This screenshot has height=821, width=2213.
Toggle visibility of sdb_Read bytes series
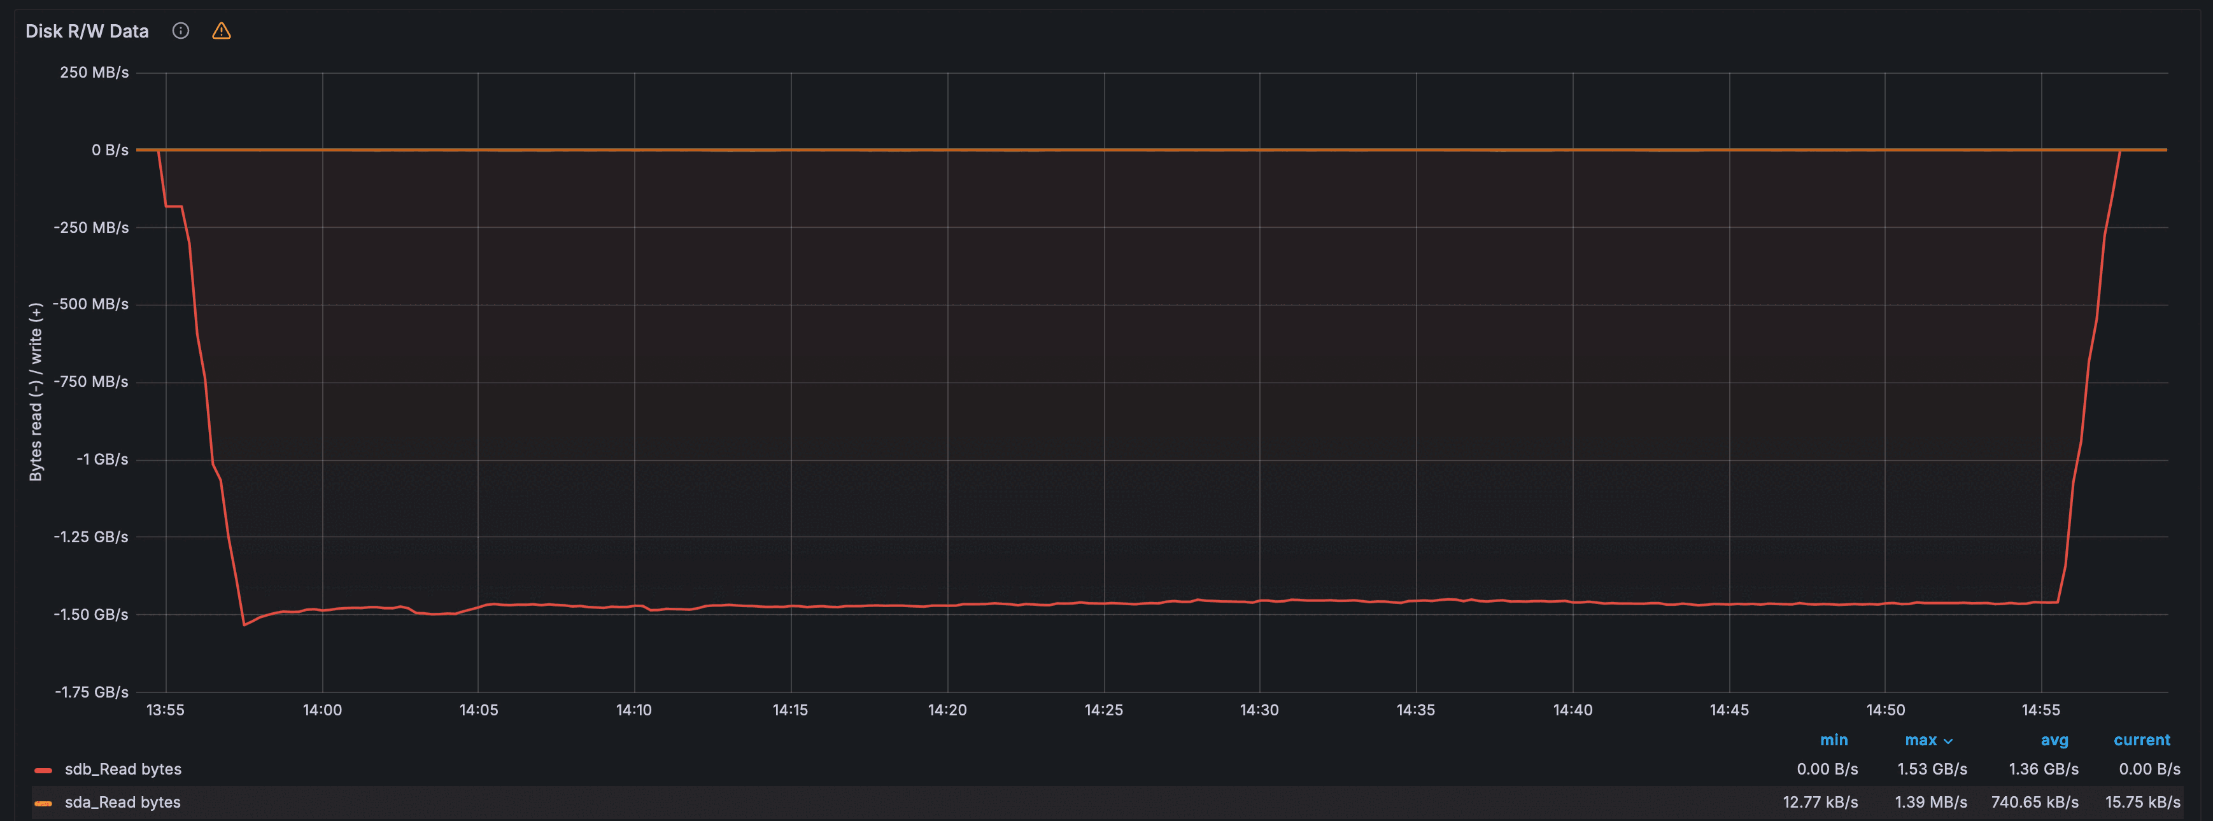(123, 769)
